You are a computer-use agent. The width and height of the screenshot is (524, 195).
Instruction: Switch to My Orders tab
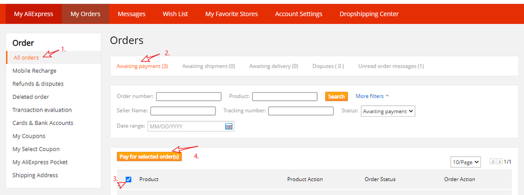[85, 14]
